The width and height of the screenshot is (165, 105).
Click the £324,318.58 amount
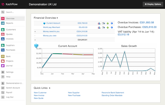coord(82,31)
